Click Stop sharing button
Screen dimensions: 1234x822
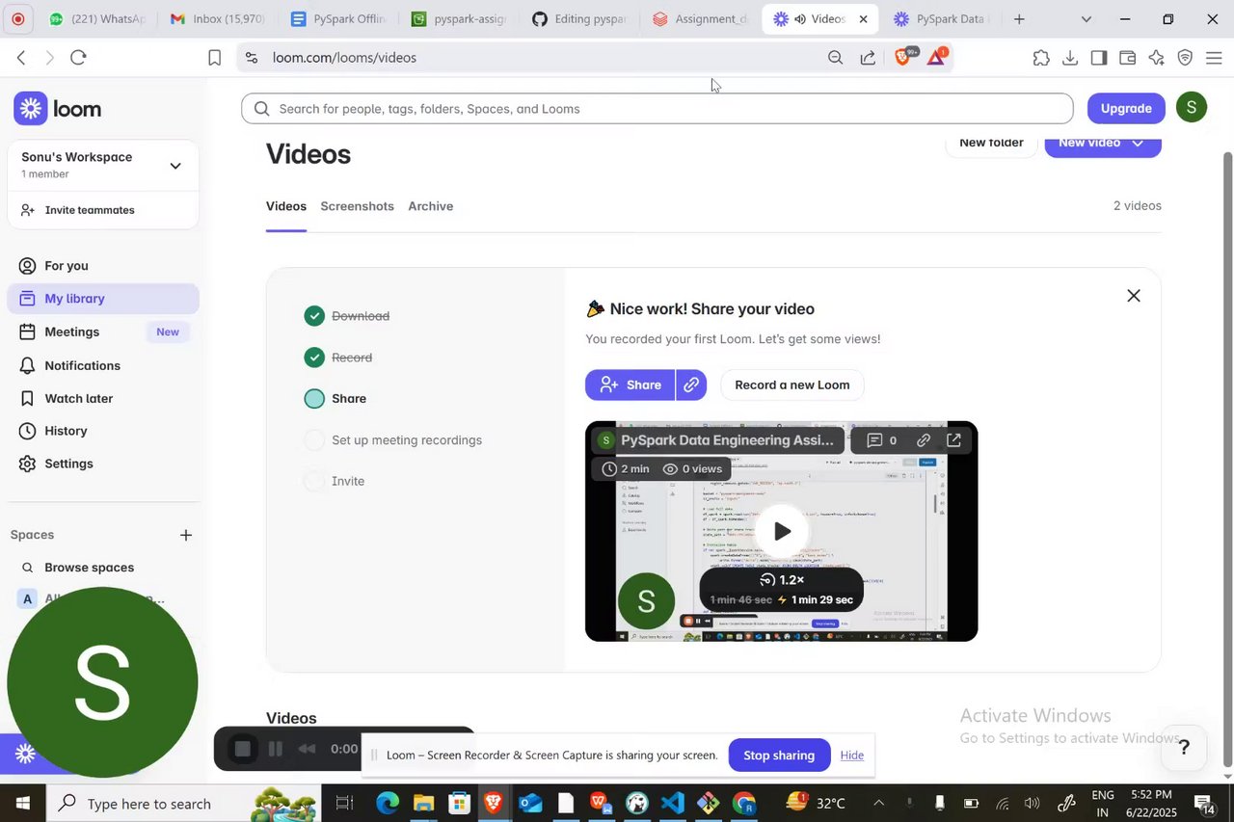point(779,755)
